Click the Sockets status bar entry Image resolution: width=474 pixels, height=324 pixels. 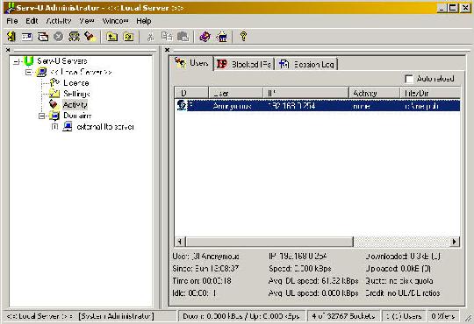[343, 316]
